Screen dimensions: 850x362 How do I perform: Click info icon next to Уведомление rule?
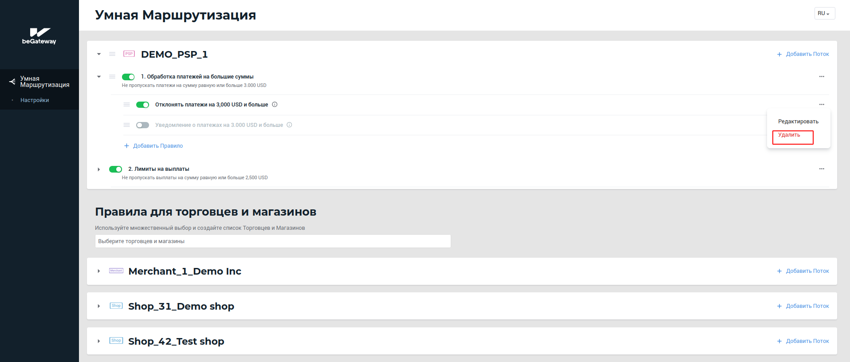point(289,125)
